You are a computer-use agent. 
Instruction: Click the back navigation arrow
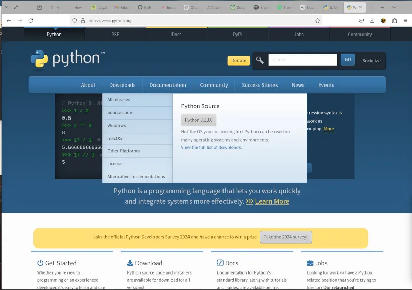pos(9,20)
